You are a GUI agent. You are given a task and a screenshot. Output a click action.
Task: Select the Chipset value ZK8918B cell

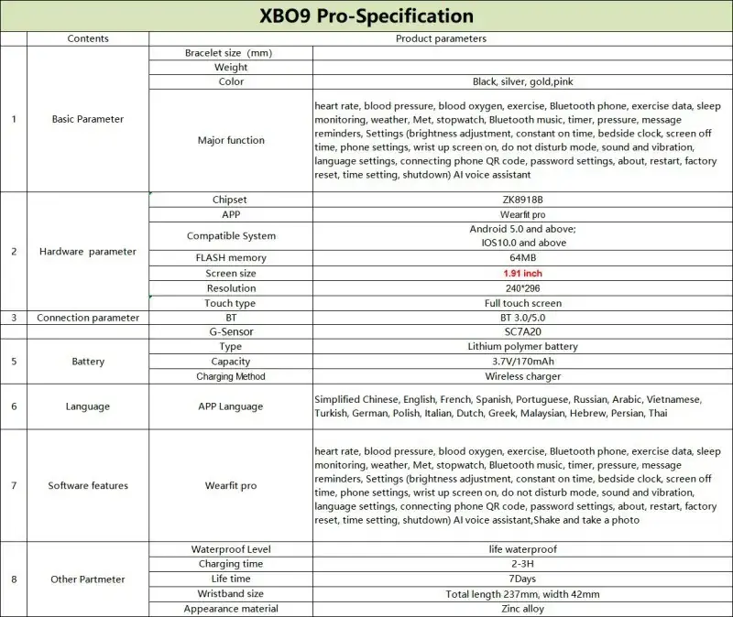pos(522,200)
